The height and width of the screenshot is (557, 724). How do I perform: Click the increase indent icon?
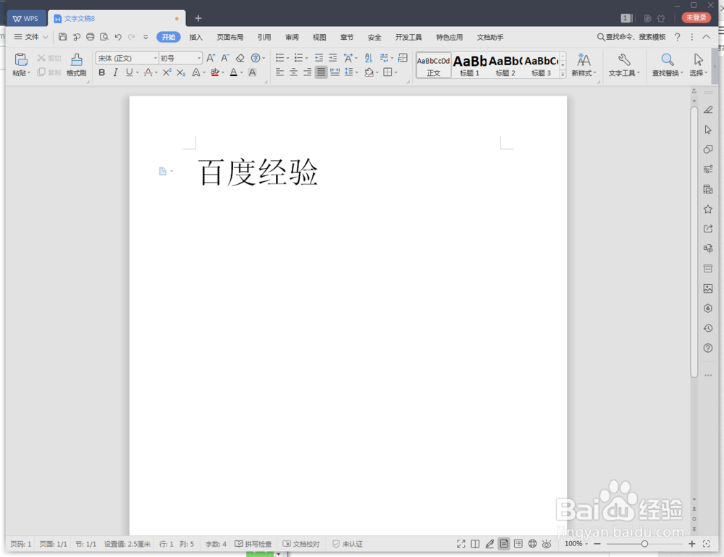332,58
